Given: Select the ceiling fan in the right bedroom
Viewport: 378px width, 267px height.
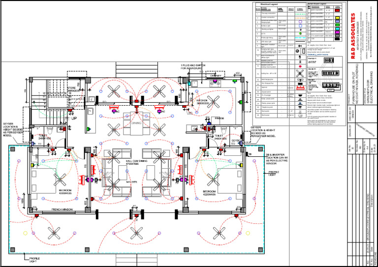Looking at the screenshot, I should coord(213,179).
